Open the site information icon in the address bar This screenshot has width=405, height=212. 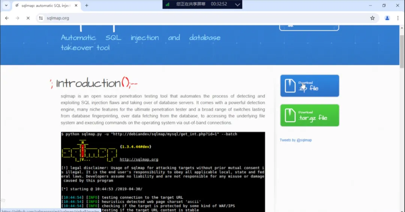point(41,18)
